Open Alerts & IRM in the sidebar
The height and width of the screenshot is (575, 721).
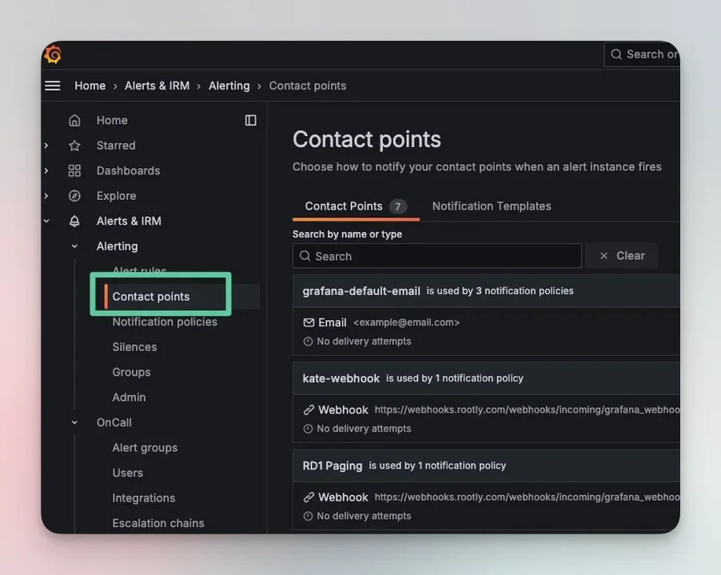click(x=129, y=222)
